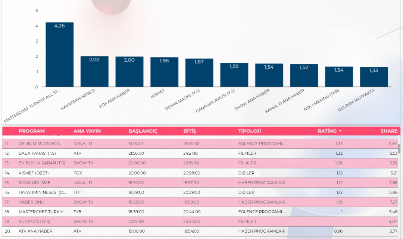Click the Ask-i Memnu bar valued 1,34

(339, 77)
